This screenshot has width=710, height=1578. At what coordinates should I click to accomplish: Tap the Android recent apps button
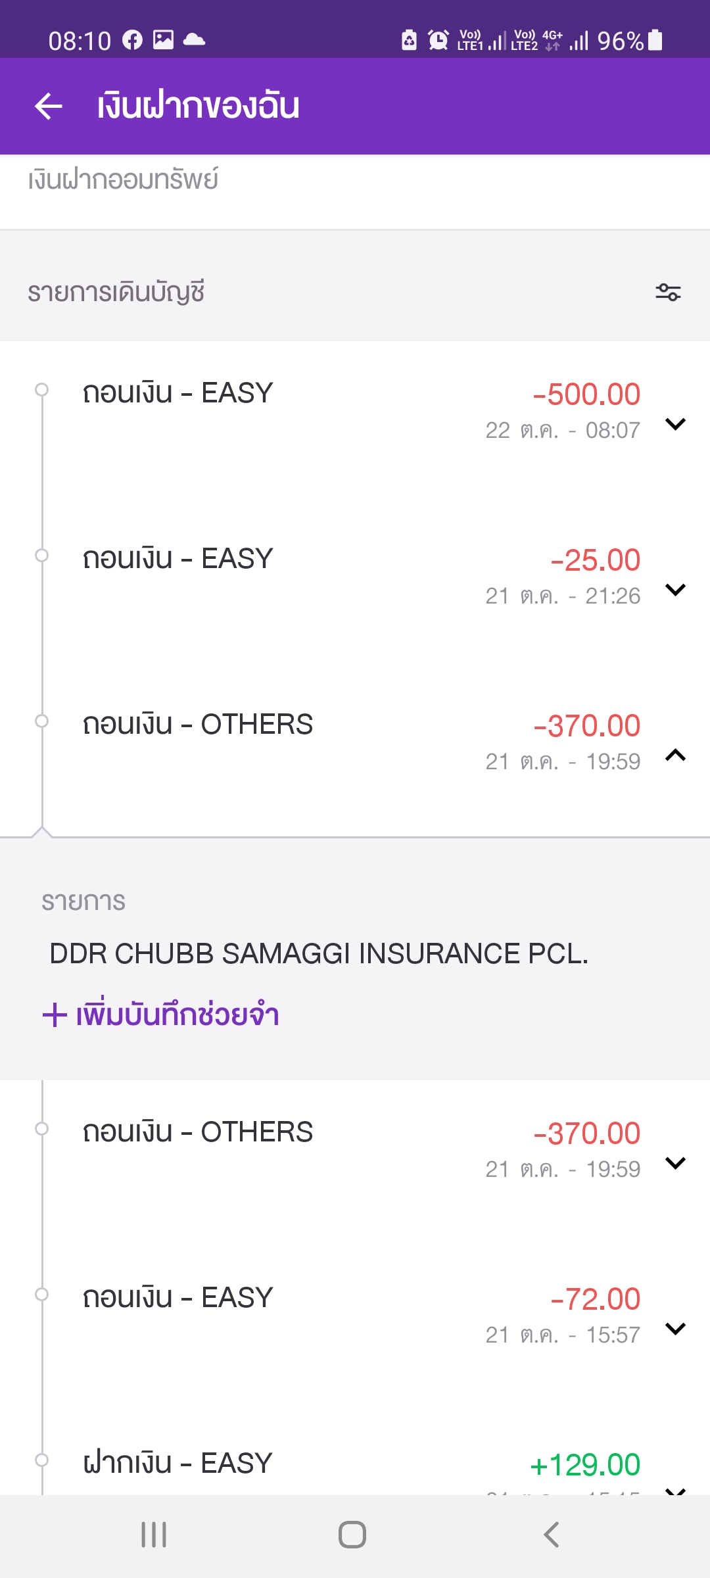coord(154,1535)
